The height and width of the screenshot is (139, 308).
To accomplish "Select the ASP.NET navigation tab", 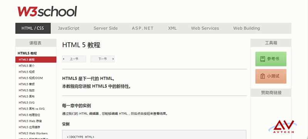I will [x=142, y=28].
